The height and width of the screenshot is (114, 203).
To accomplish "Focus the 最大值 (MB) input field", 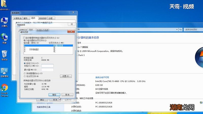I will (x=47, y=70).
